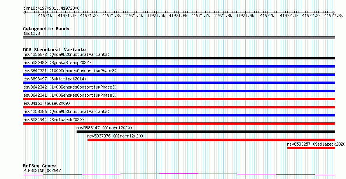Click the esv3642321 (1000GenomesConsortiumPhase3) label
The width and height of the screenshot is (346, 179).
(x=70, y=71)
